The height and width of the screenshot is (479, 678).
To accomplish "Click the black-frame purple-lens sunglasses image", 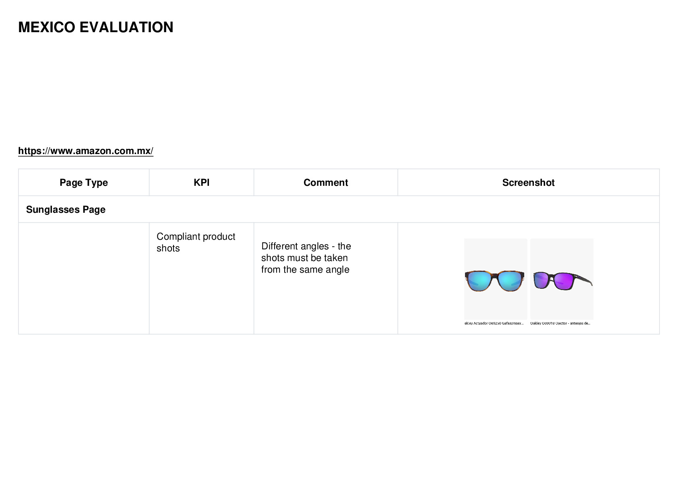I will click(562, 279).
